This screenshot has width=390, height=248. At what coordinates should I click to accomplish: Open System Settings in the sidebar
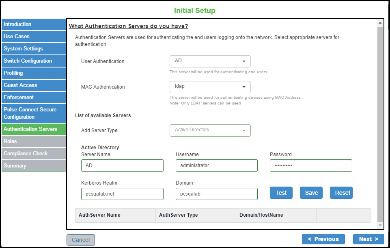click(33, 49)
